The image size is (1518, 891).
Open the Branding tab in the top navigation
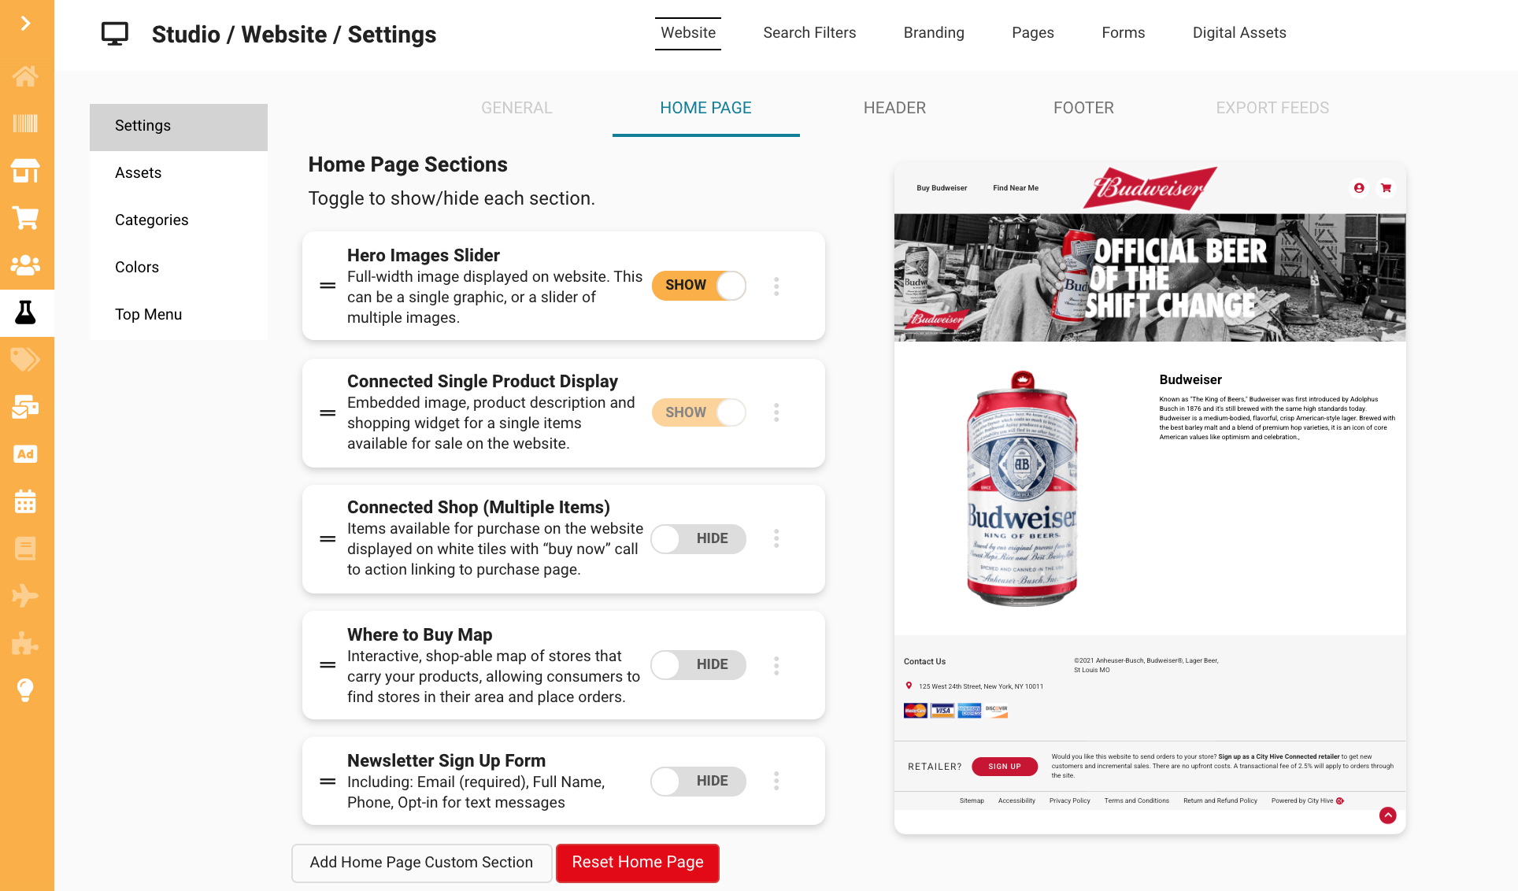(934, 33)
